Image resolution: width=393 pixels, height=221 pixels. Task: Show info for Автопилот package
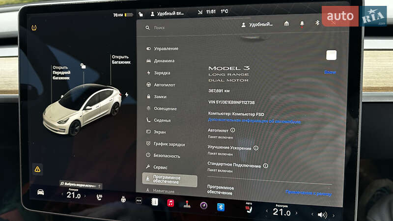[x=232, y=130]
